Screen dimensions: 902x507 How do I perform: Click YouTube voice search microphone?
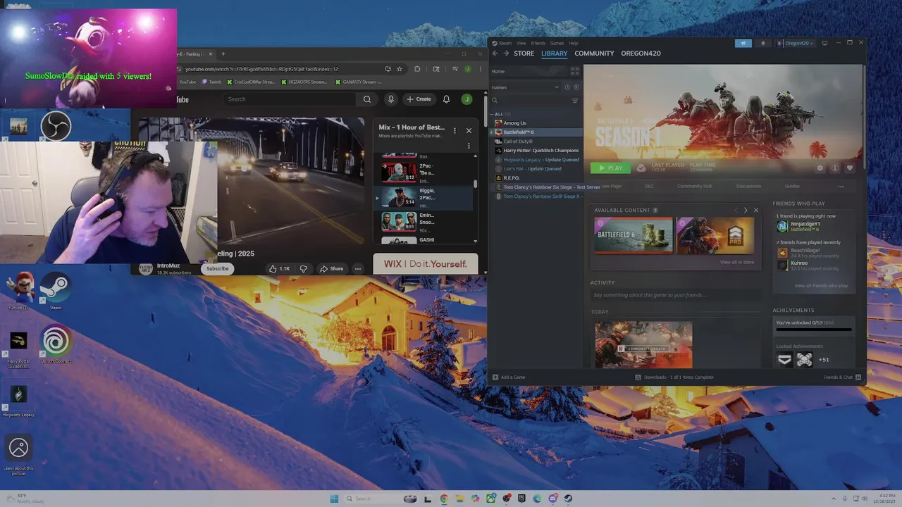(390, 99)
